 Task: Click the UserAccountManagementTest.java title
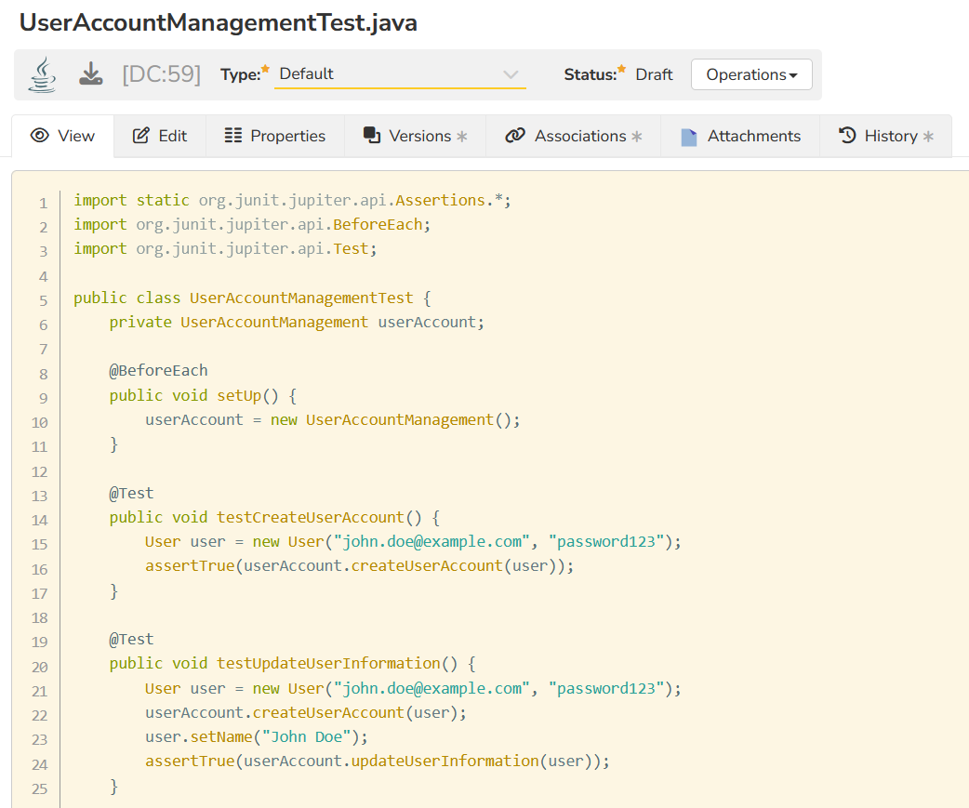(219, 23)
